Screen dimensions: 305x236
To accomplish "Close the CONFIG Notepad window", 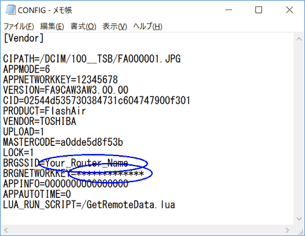I will tap(289, 10).
